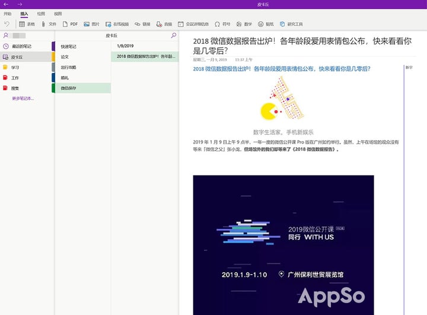427x315 pixels.
Task: Open 最近的笔记 recent notes
Action: pyautogui.click(x=26, y=46)
